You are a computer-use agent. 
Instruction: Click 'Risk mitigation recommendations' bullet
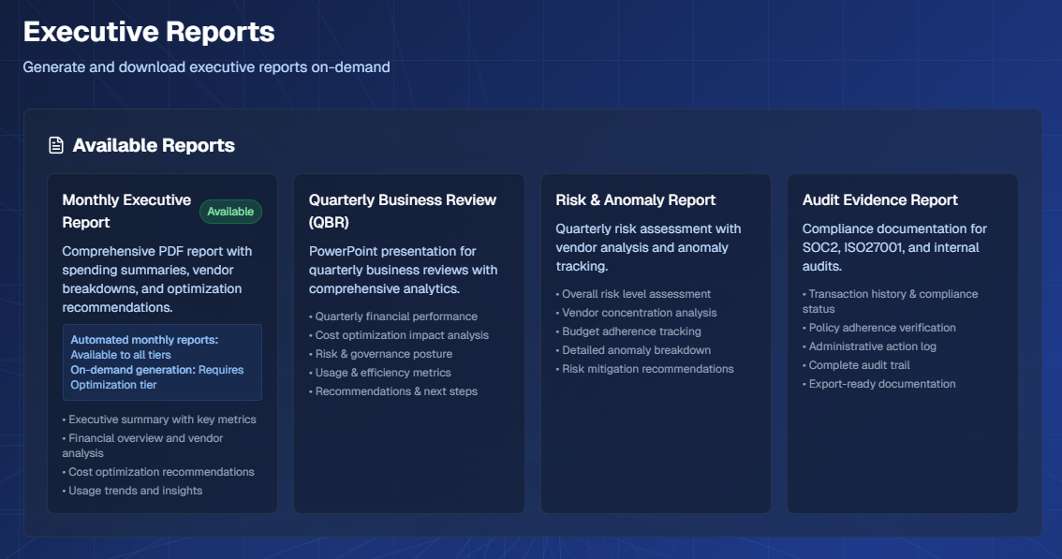click(644, 369)
